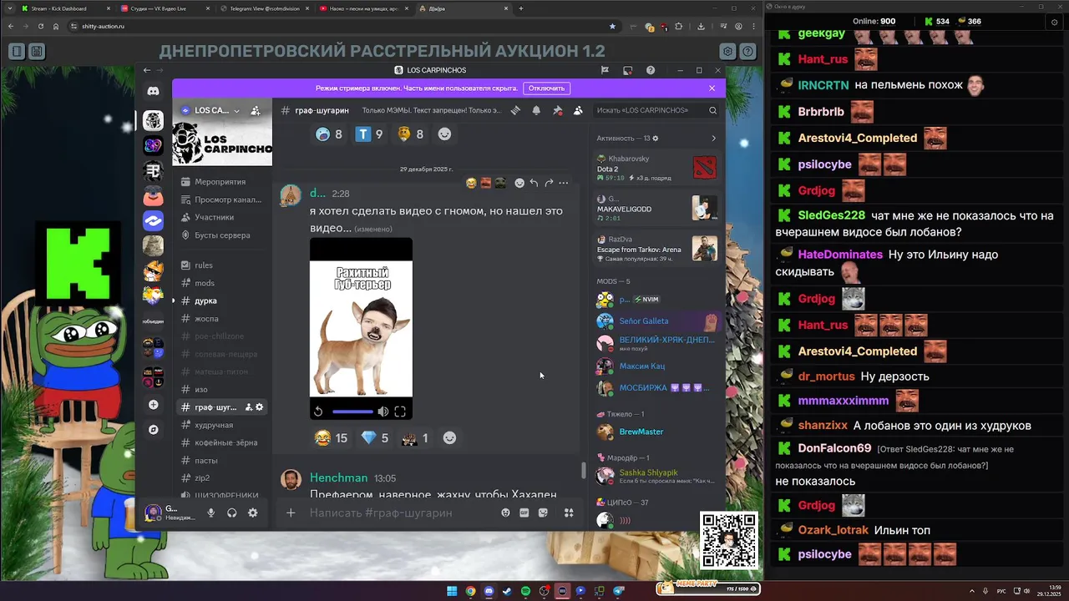The width and height of the screenshot is (1069, 601).
Task: Open Мероприятия in the sidebar
Action: tap(220, 182)
